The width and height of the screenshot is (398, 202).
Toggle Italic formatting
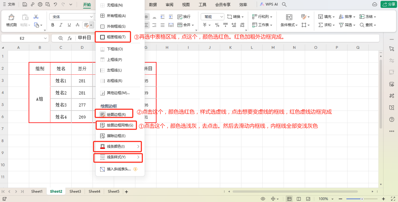click(x=61, y=25)
